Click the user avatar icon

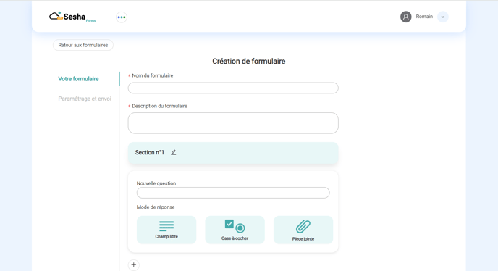[405, 17]
